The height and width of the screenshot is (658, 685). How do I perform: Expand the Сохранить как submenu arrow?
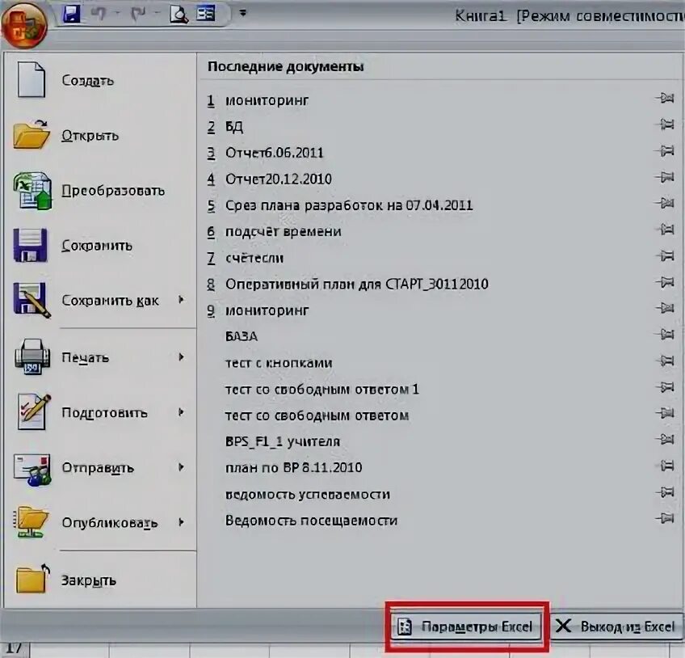click(181, 299)
